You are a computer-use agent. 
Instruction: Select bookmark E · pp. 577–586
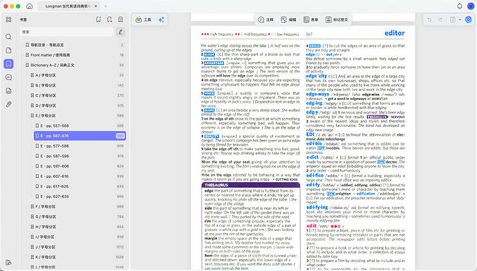(x=79, y=146)
